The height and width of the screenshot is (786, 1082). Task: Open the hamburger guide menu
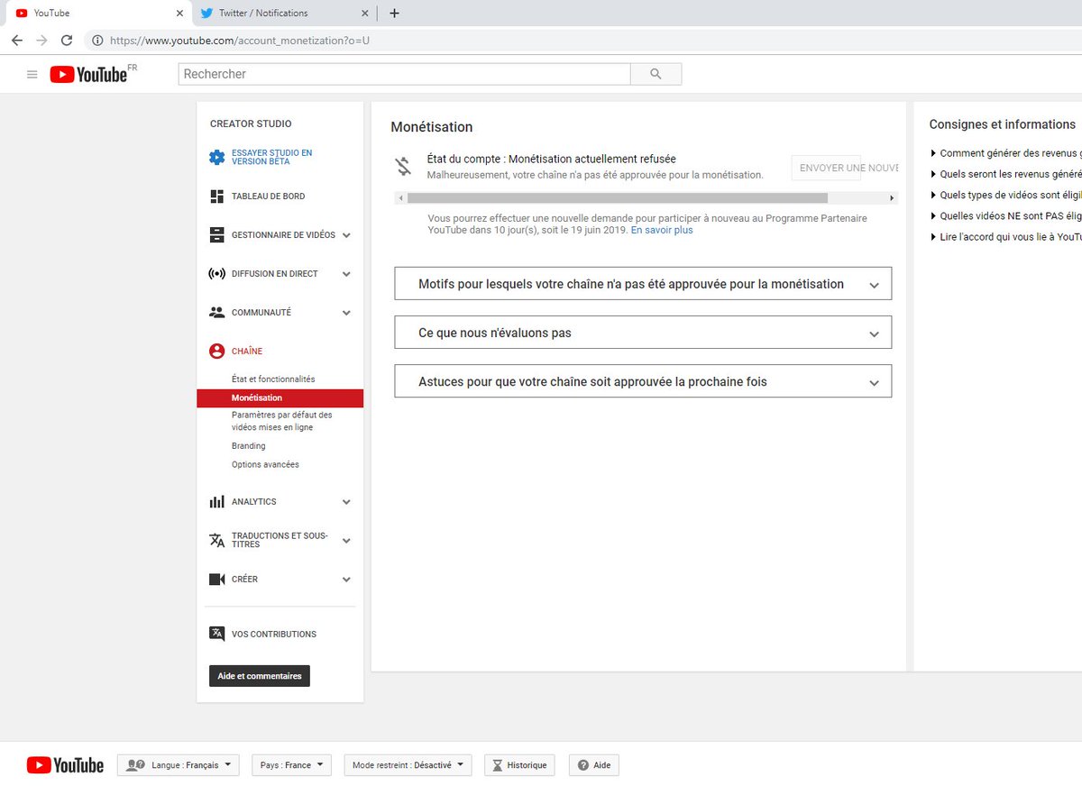click(x=32, y=75)
